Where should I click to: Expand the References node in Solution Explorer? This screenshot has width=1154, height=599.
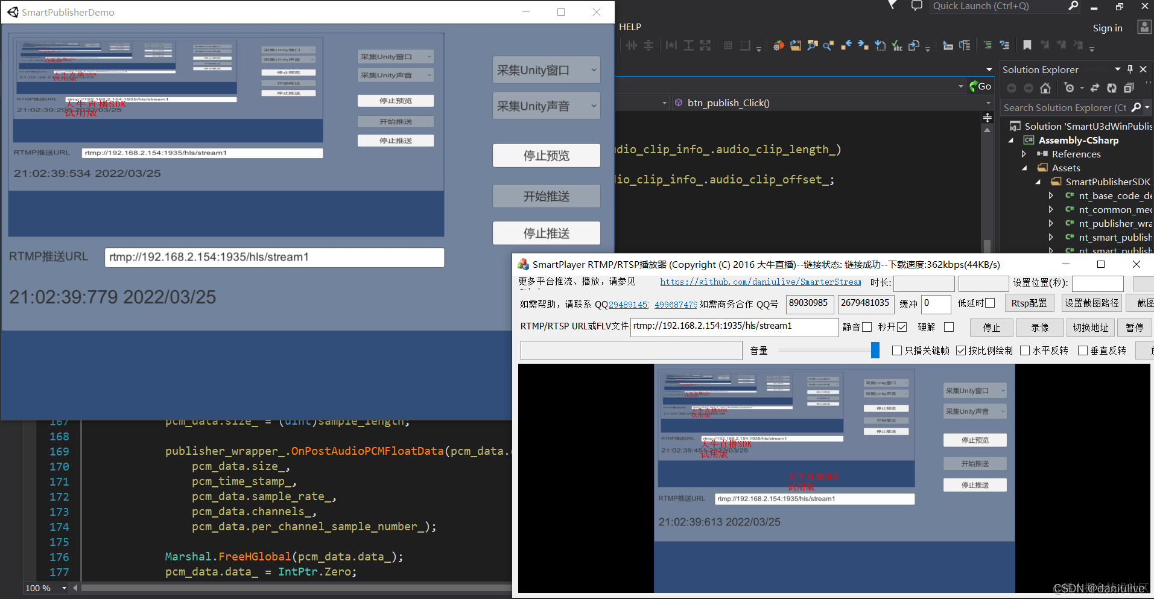[1024, 154]
